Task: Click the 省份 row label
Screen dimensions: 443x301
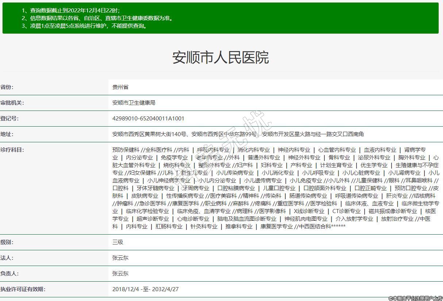Action: click(x=7, y=87)
